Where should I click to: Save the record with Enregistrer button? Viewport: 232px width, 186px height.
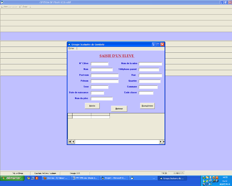(x=148, y=106)
